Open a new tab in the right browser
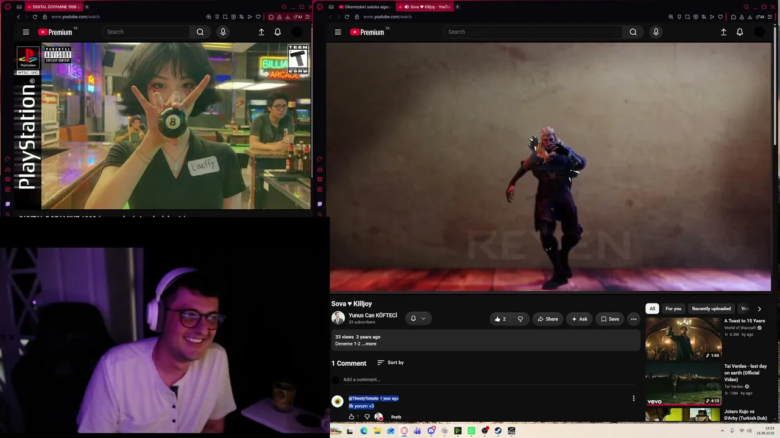Viewport: 780px width, 438px height. pyautogui.click(x=457, y=7)
